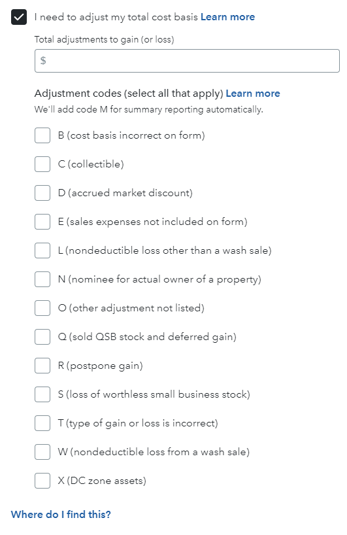Viewport: 347px width, 535px height.
Task: Open the 'Where do I find this?' link
Action: (x=61, y=515)
